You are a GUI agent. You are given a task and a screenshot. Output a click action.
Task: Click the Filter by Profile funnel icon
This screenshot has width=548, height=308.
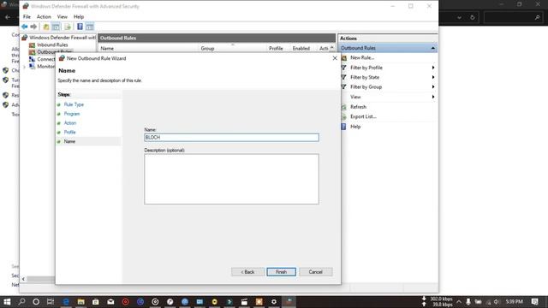(x=344, y=68)
